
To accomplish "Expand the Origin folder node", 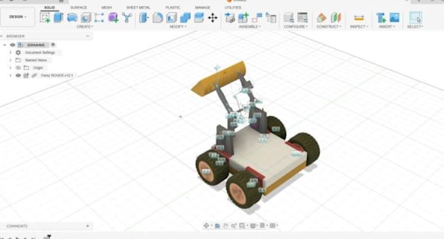I will point(10,68).
